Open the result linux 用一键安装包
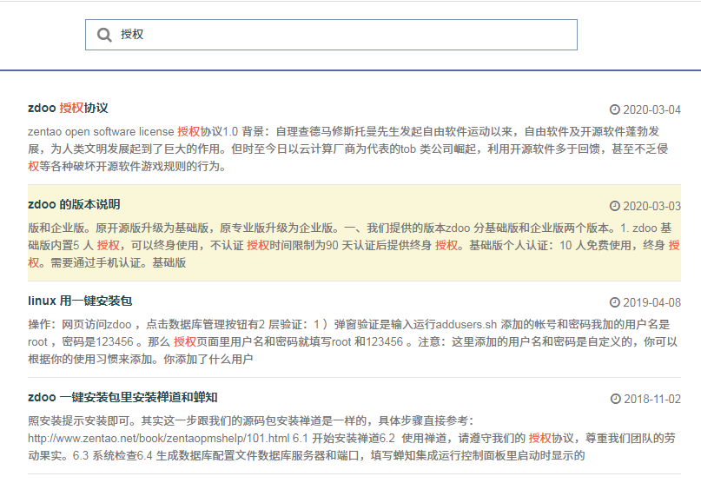701x483 pixels. pyautogui.click(x=80, y=301)
